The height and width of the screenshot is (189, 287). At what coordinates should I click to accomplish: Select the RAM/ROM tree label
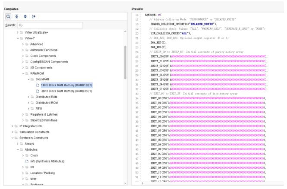37,73
